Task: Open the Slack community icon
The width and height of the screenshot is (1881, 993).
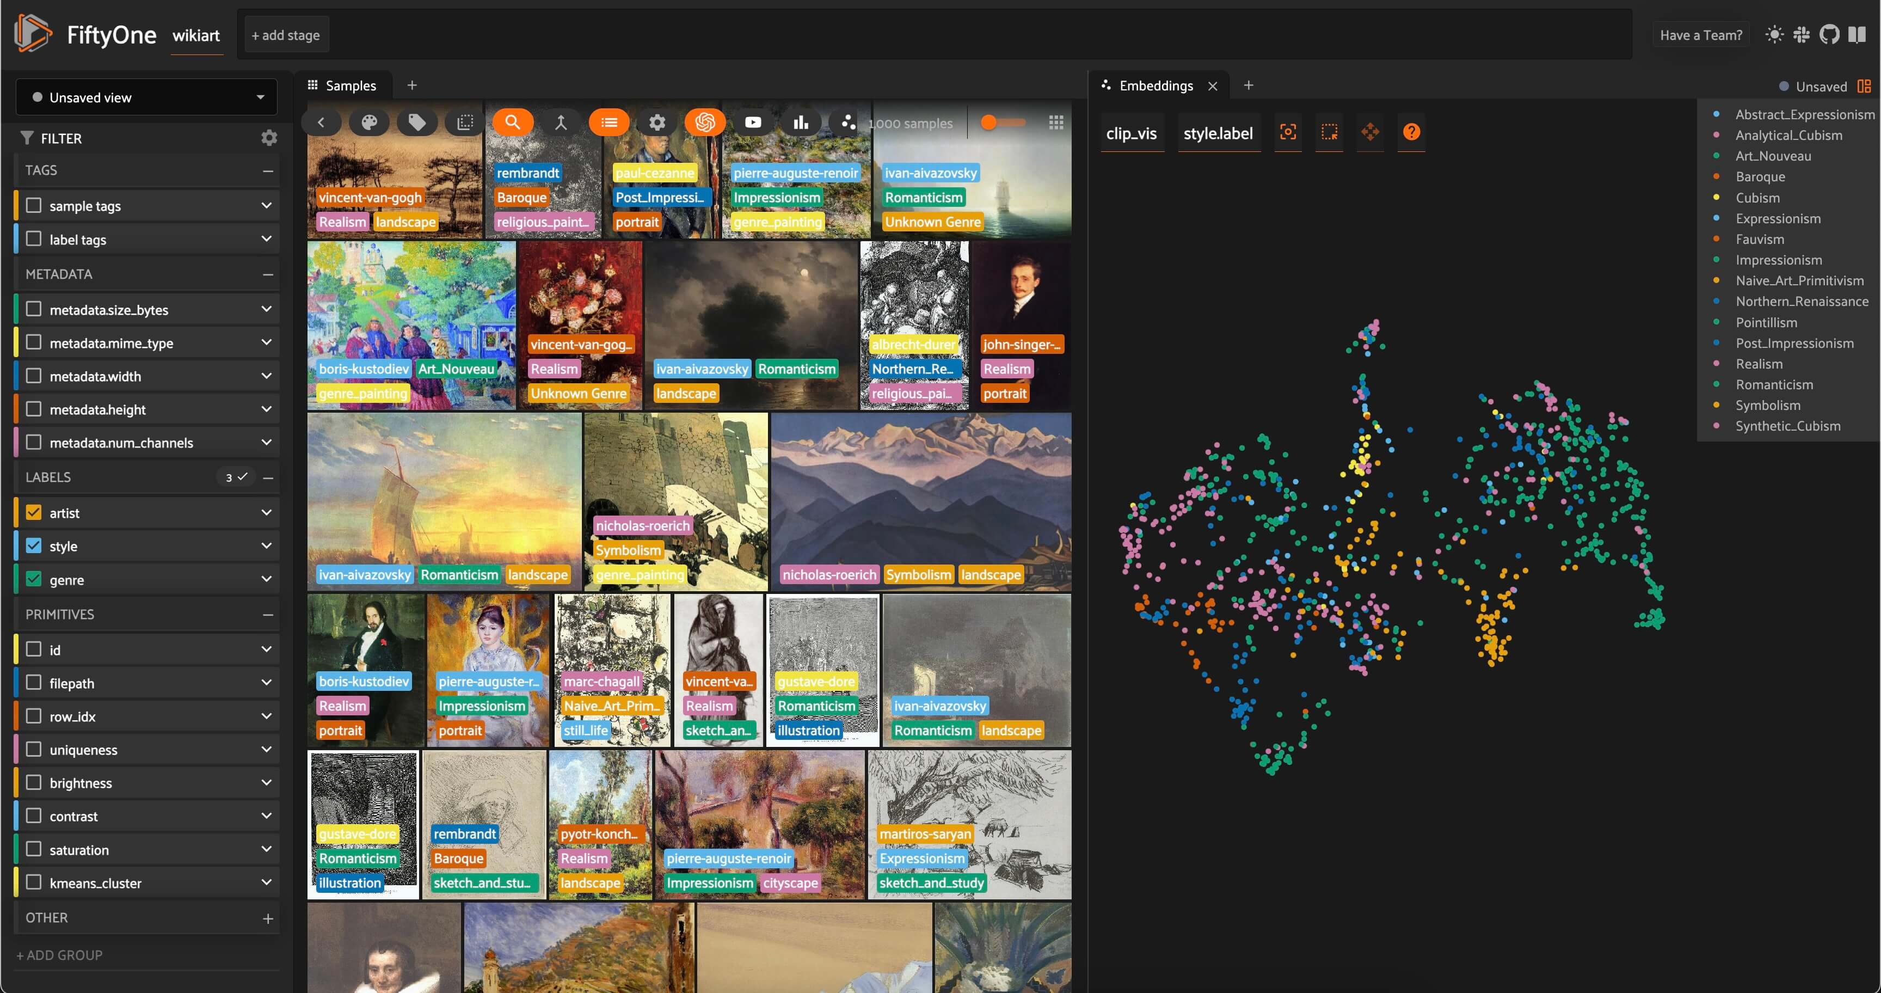Action: [x=1802, y=34]
